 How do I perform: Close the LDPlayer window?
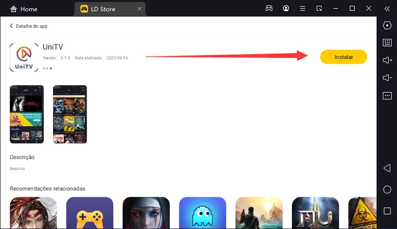[369, 9]
